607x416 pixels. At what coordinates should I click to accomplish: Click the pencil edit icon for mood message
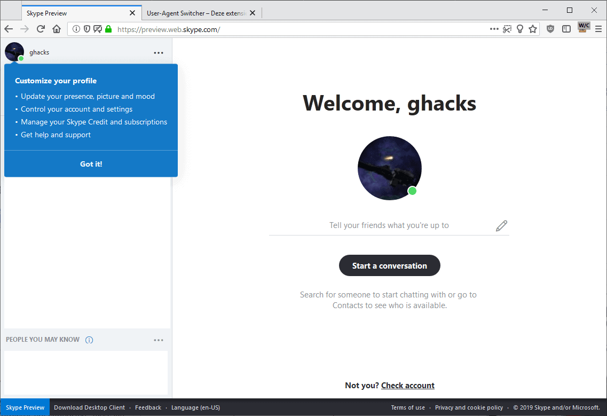[502, 226]
